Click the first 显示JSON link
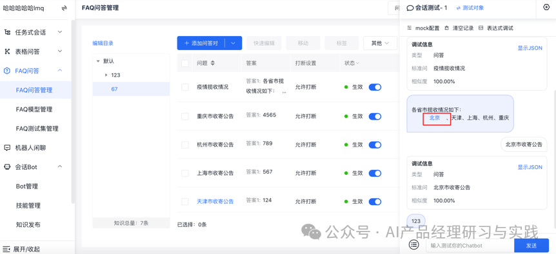The width and height of the screenshot is (556, 254). [530, 48]
